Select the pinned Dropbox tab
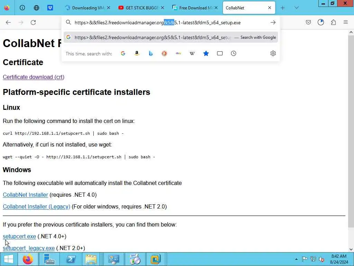This screenshot has width=354, height=266. (50, 8)
